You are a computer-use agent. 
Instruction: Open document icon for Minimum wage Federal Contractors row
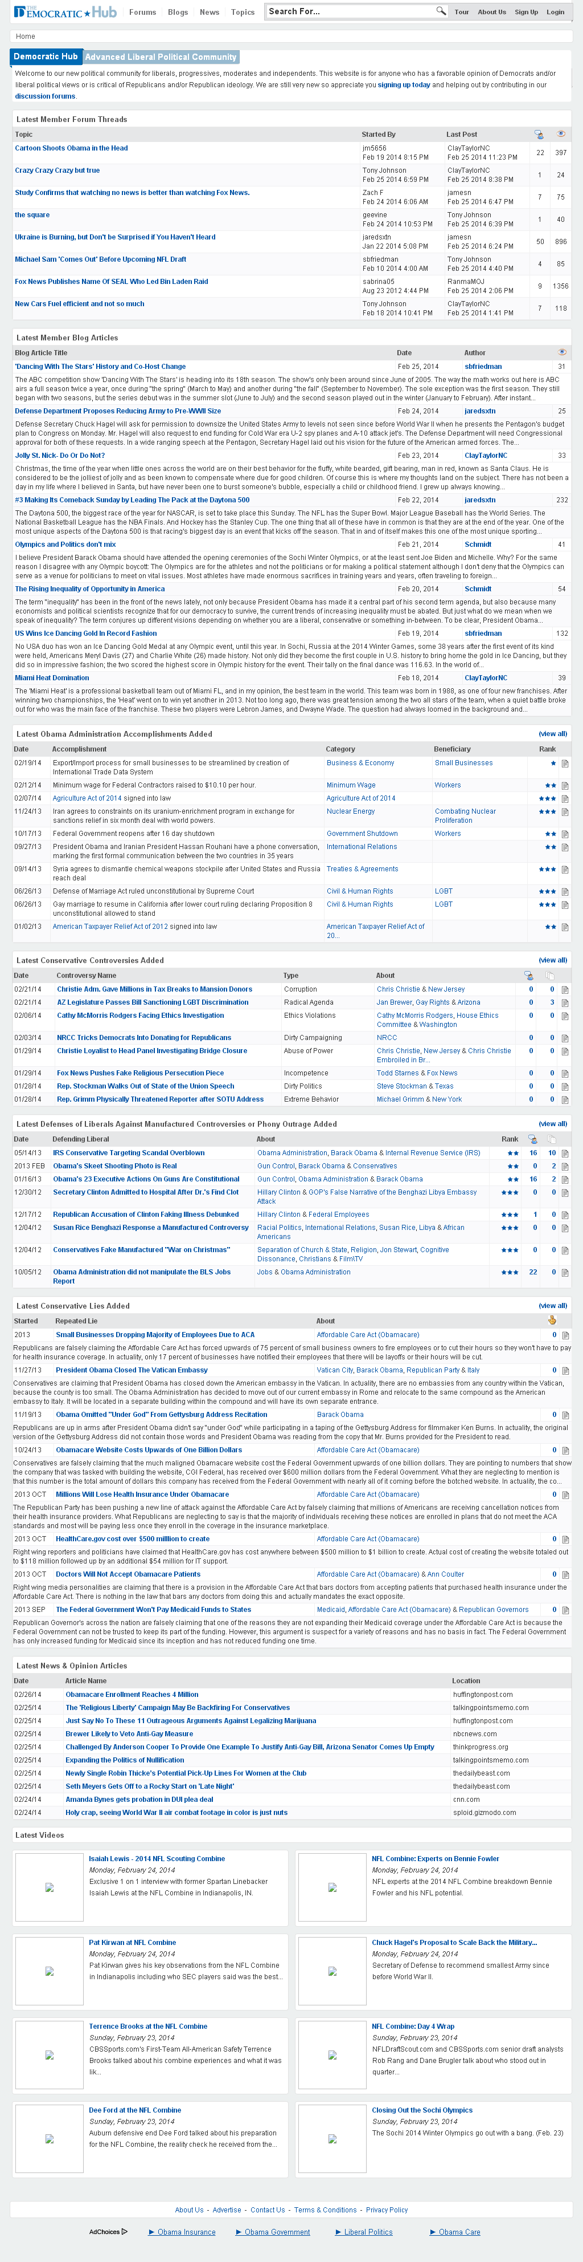565,786
